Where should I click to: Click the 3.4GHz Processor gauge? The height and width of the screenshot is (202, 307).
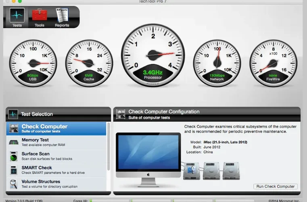(153, 55)
